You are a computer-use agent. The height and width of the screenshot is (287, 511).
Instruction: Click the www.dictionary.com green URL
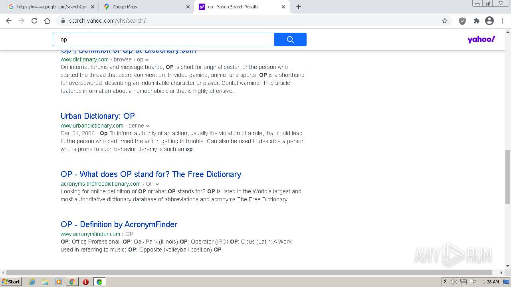[85, 59]
